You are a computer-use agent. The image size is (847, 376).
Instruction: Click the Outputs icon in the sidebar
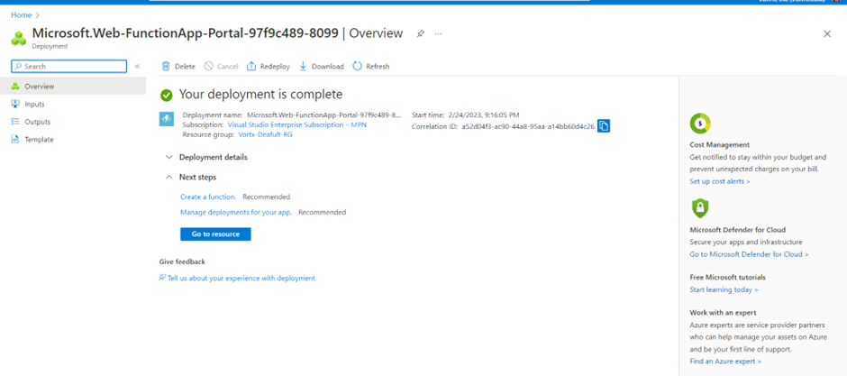15,122
